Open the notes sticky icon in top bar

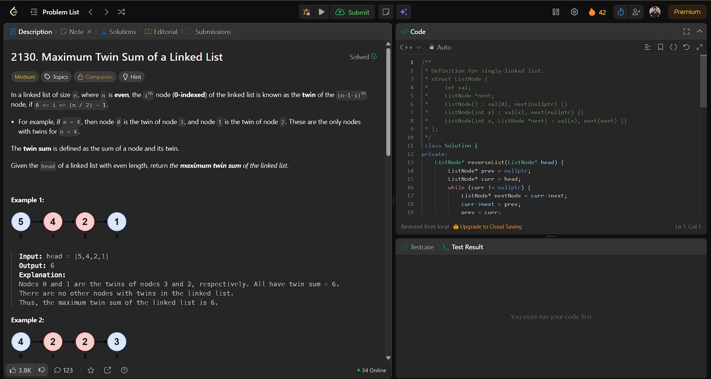[x=385, y=12]
